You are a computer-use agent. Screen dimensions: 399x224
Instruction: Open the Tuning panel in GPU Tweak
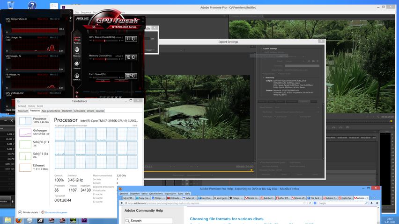[77, 40]
